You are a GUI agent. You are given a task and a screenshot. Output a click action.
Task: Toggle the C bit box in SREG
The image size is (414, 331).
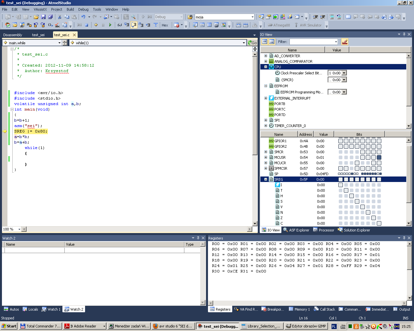coord(379,223)
